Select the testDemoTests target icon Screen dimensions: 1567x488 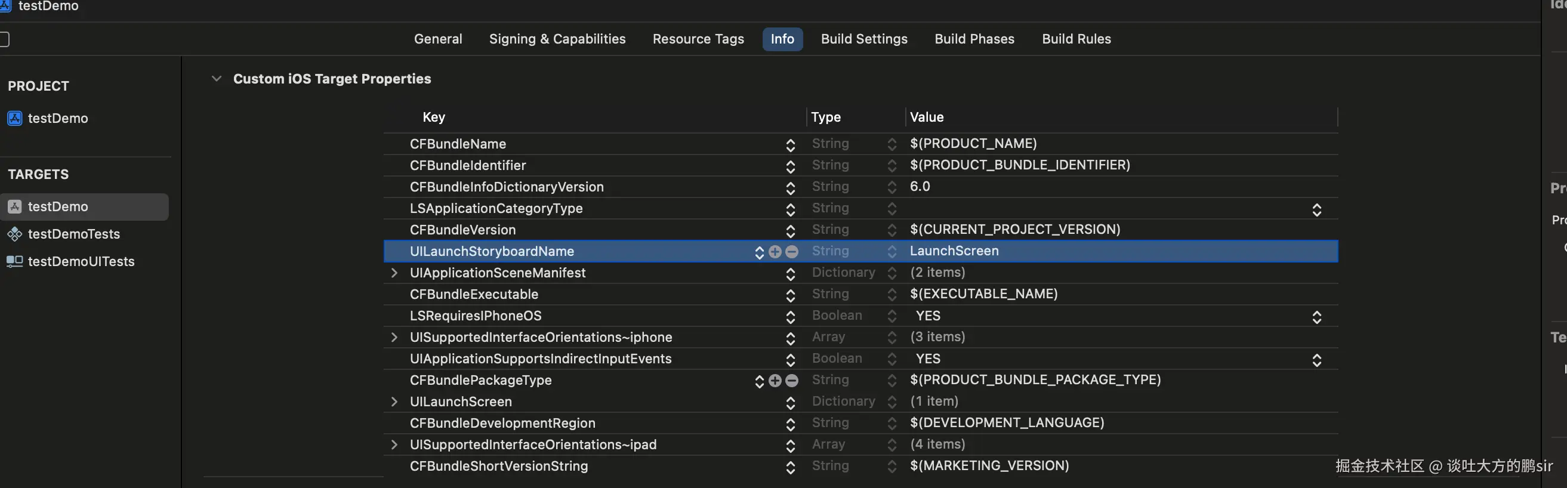click(14, 234)
